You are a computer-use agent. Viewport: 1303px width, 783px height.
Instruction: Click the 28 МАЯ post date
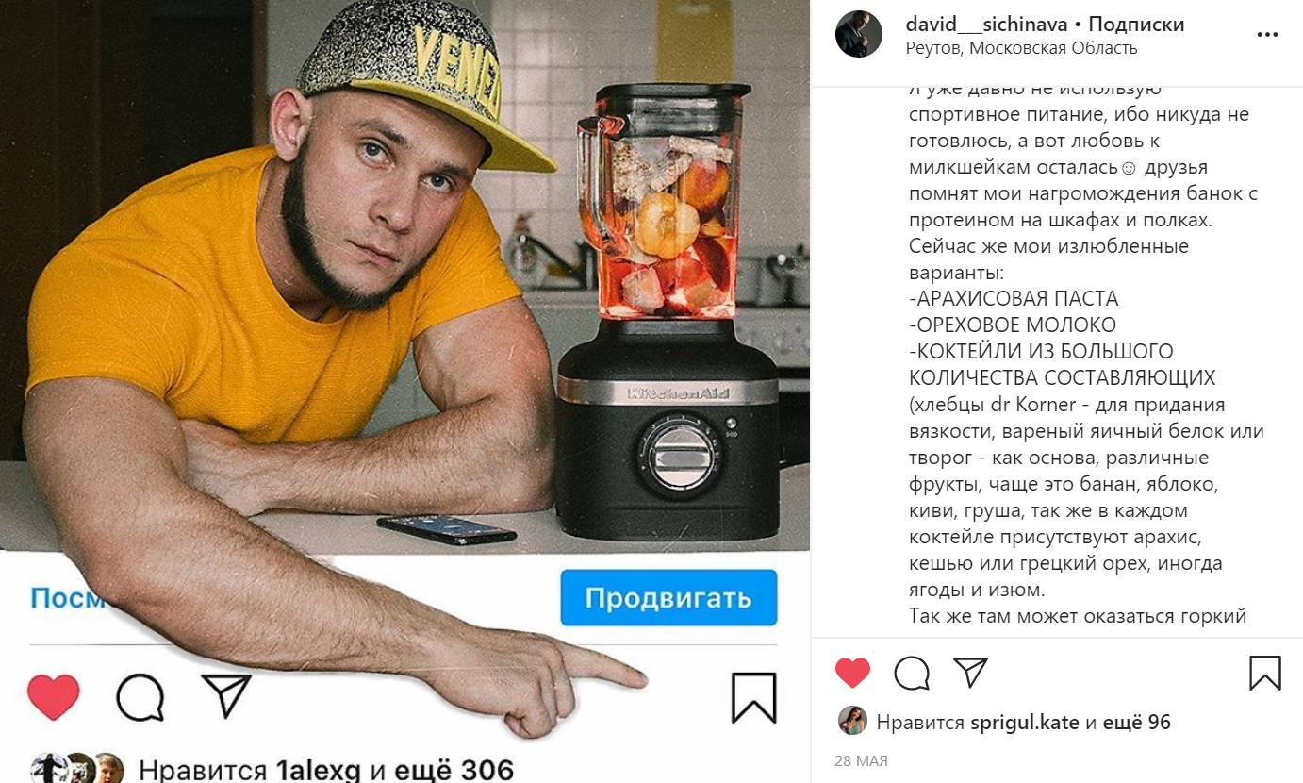point(861,760)
